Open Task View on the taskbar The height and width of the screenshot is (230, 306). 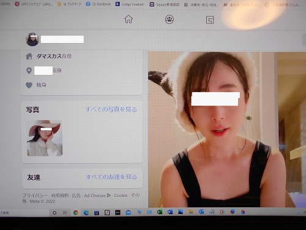point(65,213)
